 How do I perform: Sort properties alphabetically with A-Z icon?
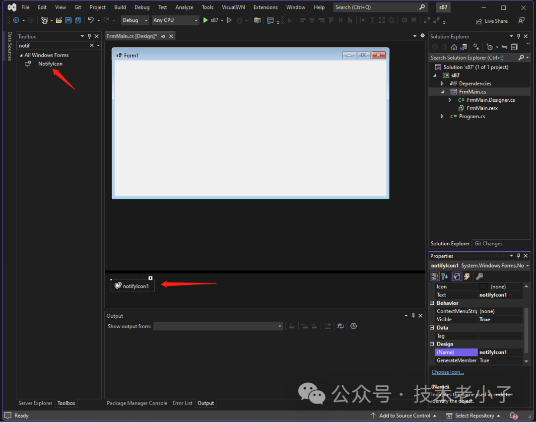coord(445,277)
